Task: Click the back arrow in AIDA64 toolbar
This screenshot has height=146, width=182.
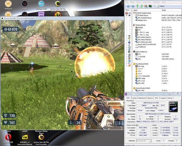Action: point(129,6)
